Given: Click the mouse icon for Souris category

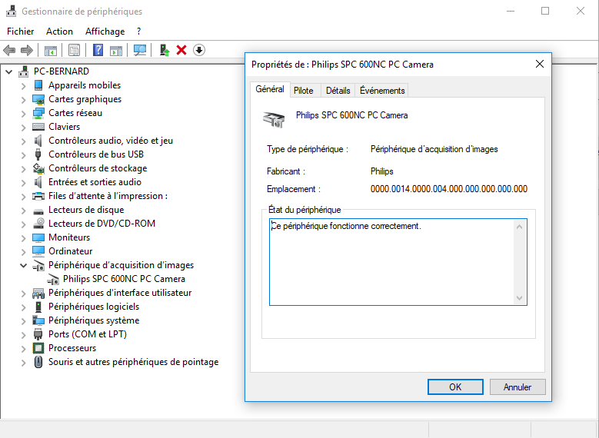Looking at the screenshot, I should (x=38, y=362).
